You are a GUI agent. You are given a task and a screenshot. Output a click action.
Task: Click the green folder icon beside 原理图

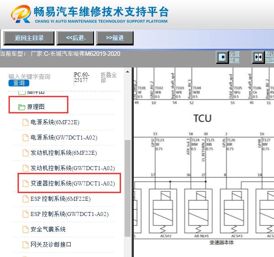(x=22, y=107)
